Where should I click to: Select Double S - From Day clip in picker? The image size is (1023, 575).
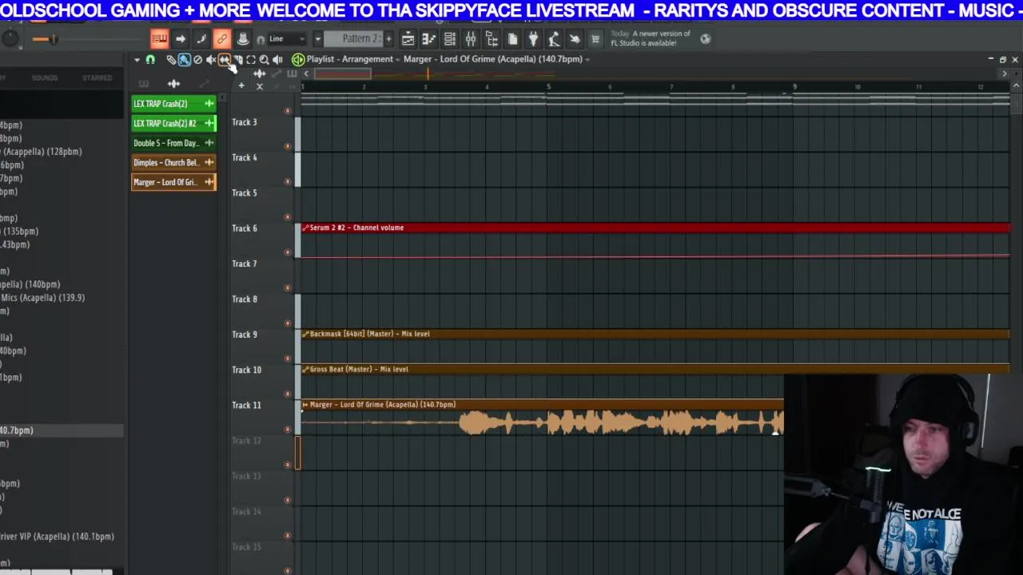[x=173, y=143]
